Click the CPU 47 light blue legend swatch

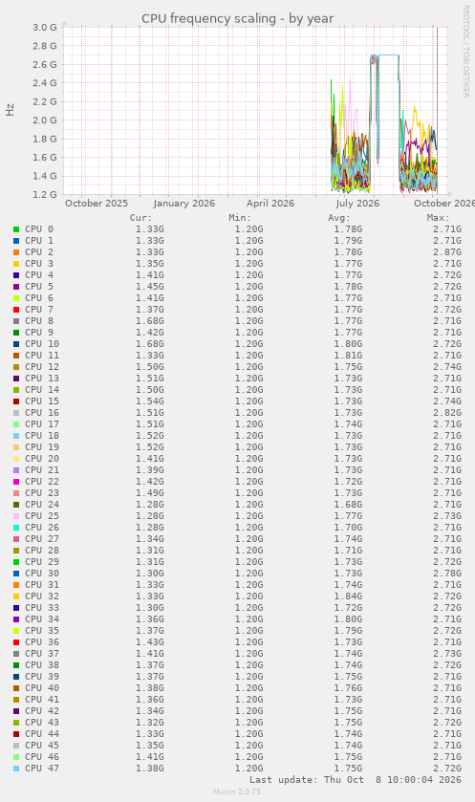[x=16, y=769]
